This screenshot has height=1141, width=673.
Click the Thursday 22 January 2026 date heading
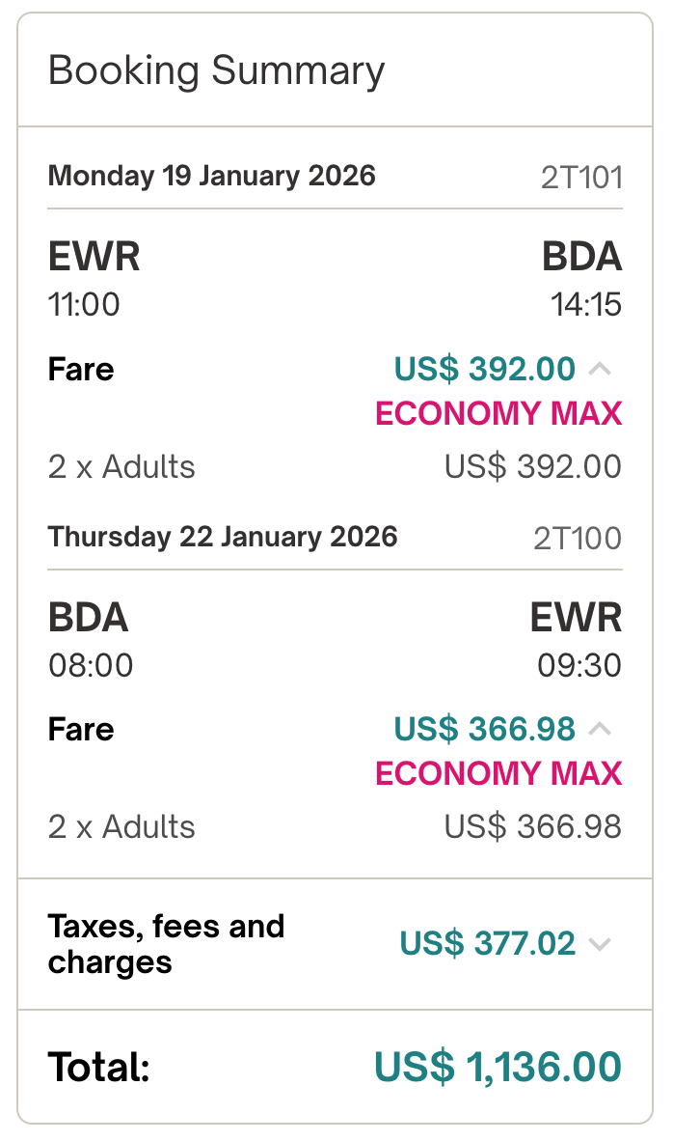pyautogui.click(x=223, y=536)
